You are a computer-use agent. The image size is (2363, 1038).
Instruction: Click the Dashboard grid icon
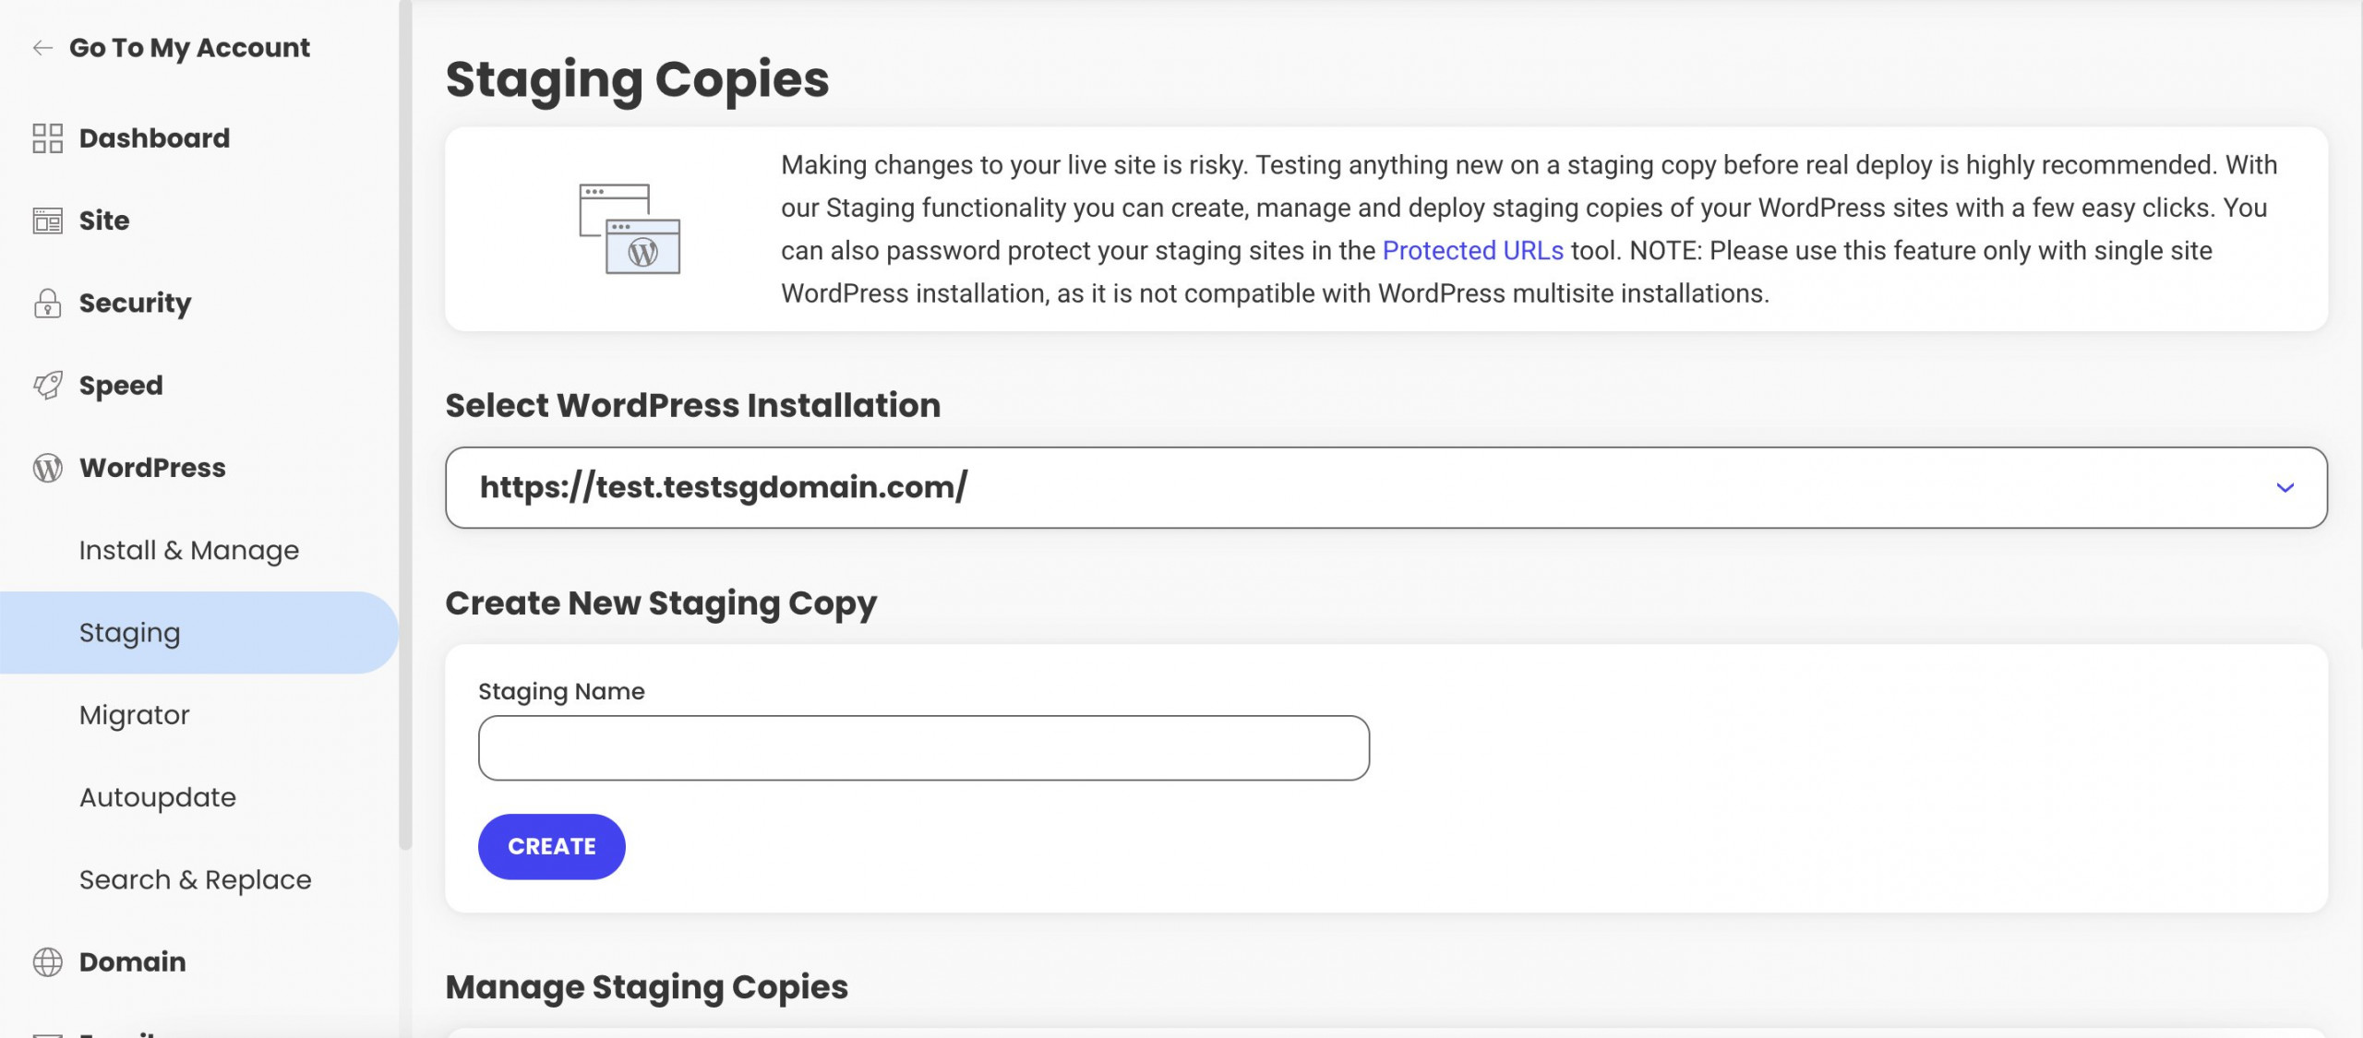tap(47, 138)
